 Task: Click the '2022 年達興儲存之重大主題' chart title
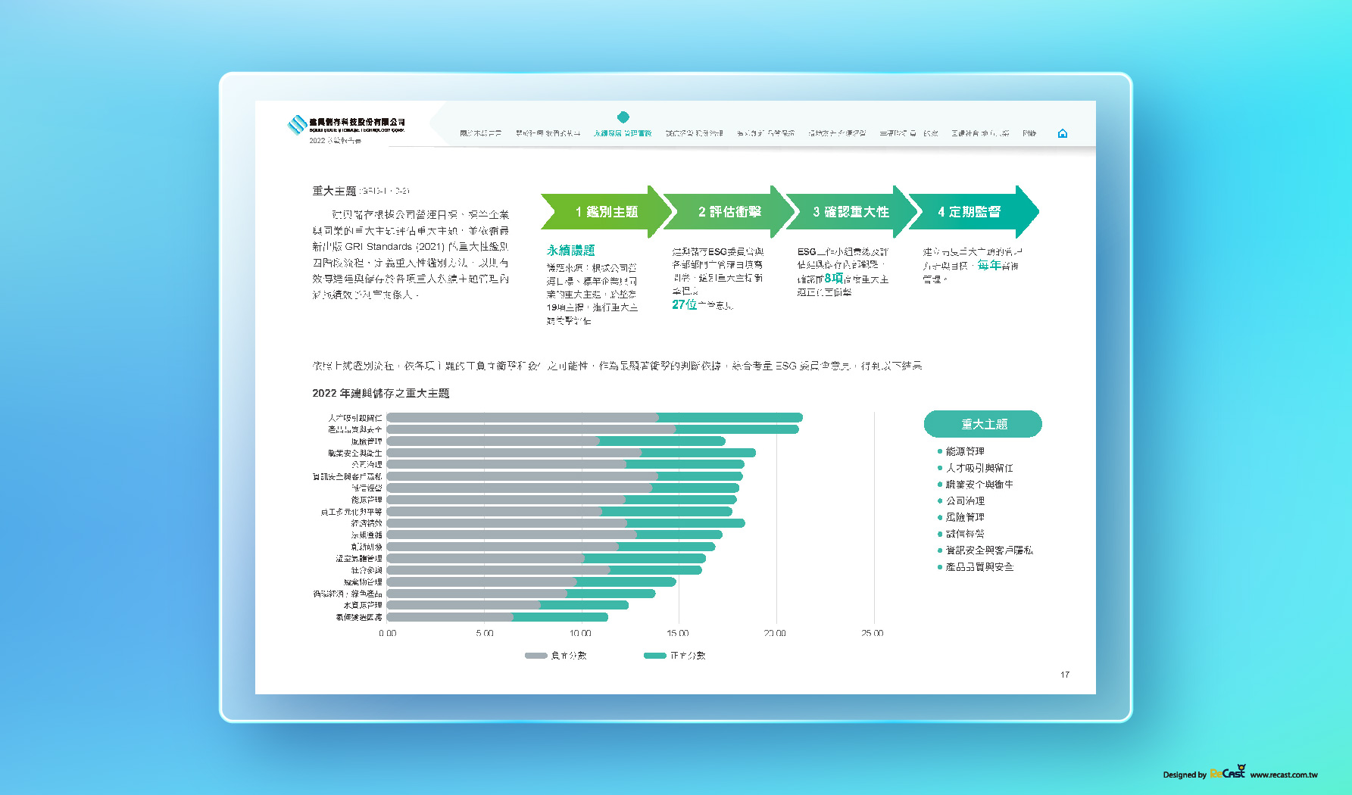click(x=381, y=393)
